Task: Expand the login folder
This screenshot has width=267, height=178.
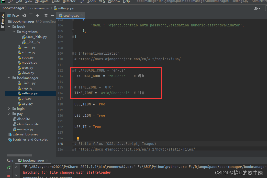Action: click(x=9, y=109)
